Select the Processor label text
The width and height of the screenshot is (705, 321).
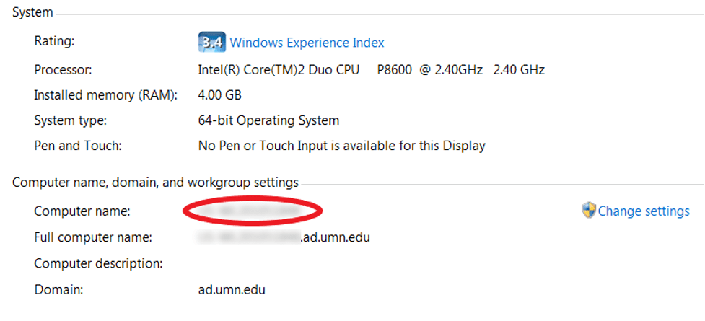coord(63,70)
